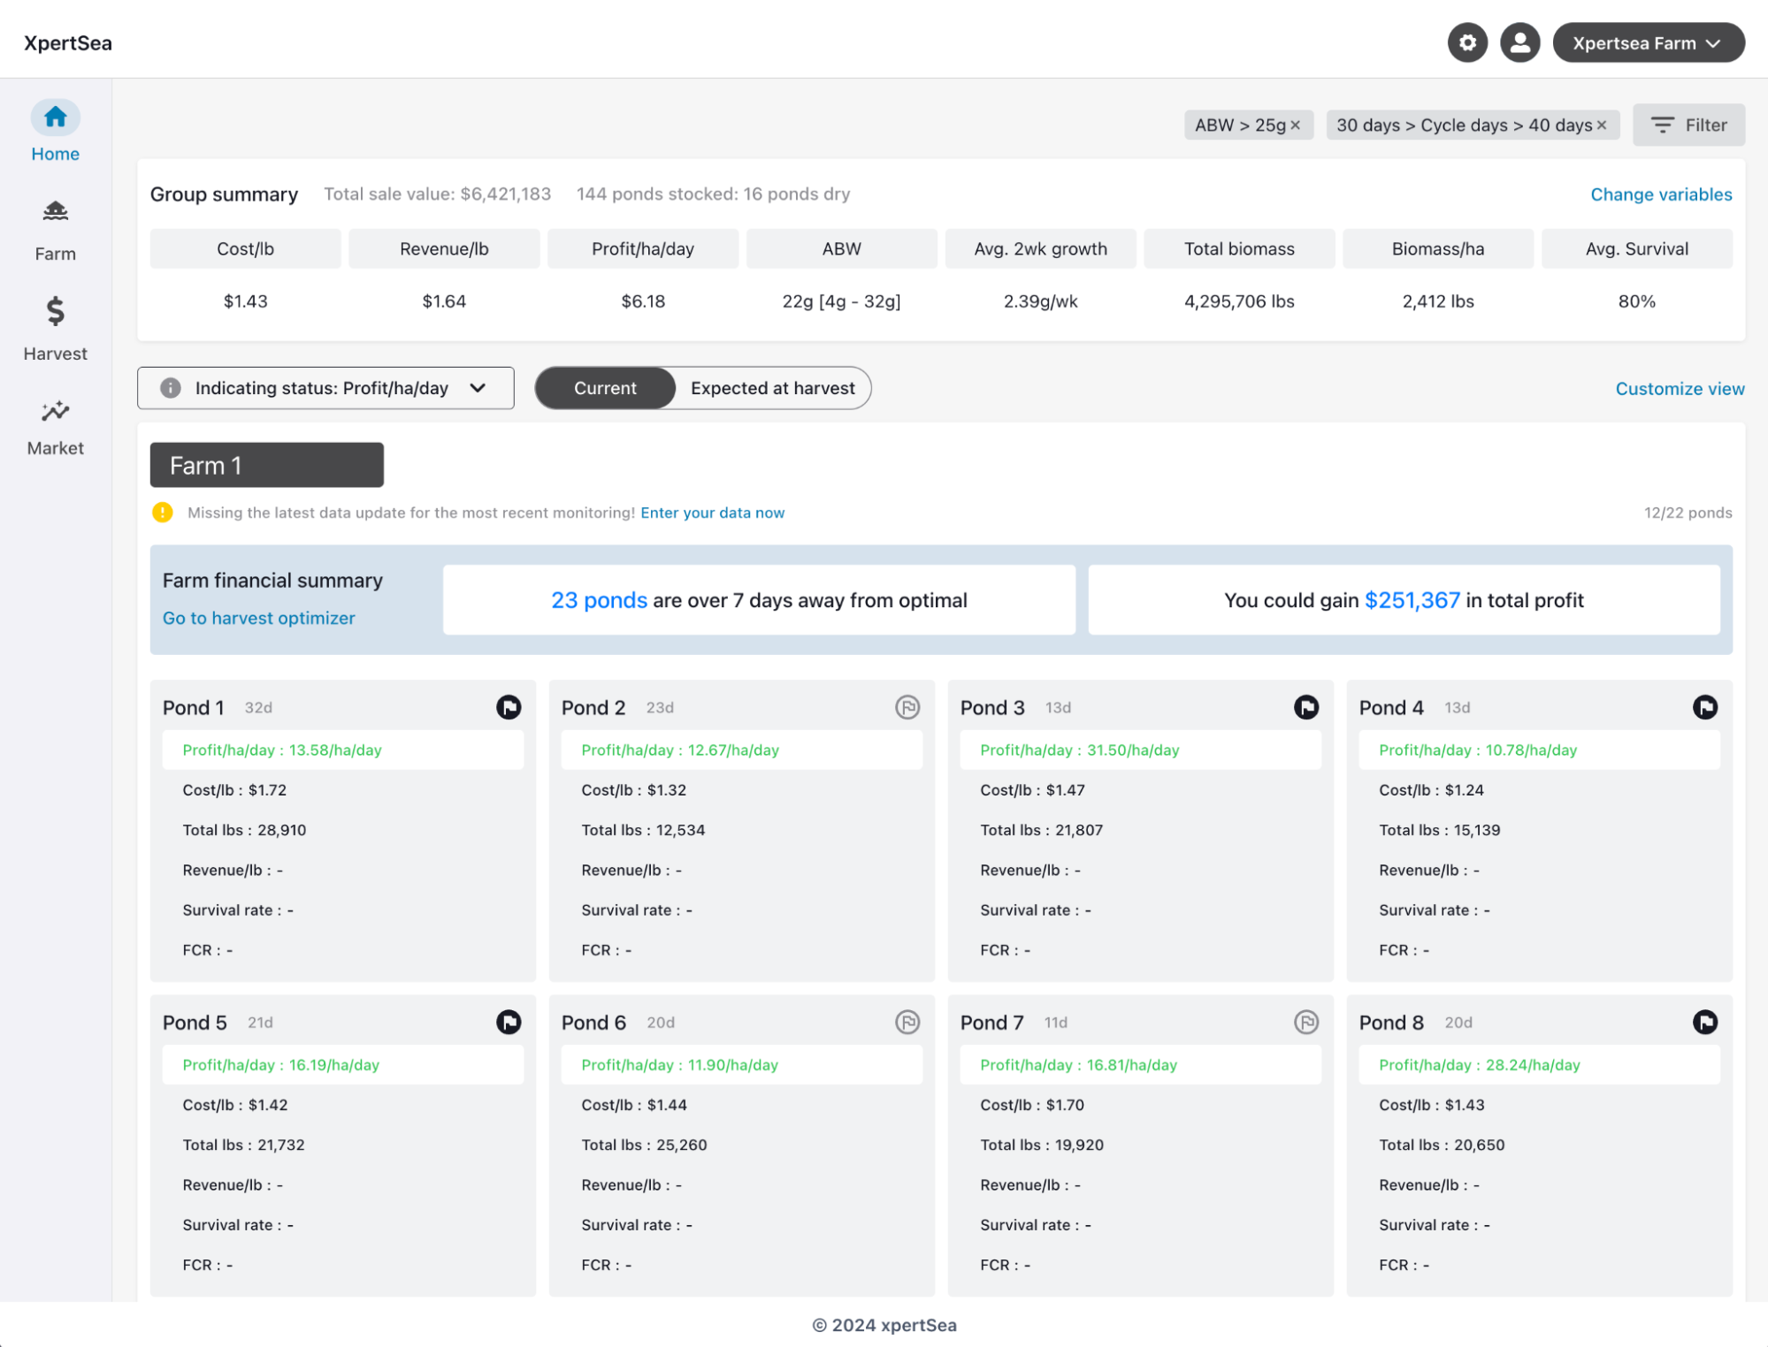1768x1347 pixels.
Task: Remove the ABW > 25g filter chip
Action: tap(1294, 125)
